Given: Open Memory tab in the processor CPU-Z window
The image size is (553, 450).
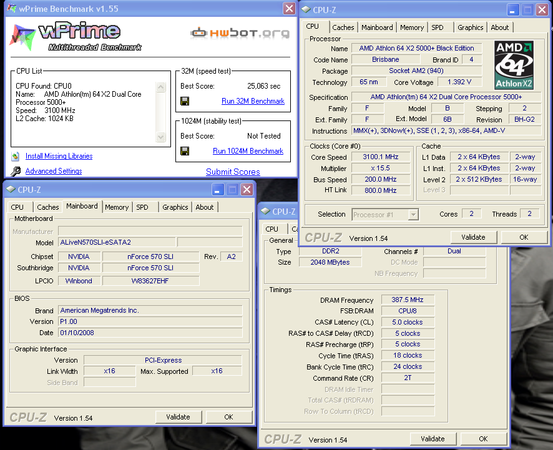Looking at the screenshot, I should 411,27.
